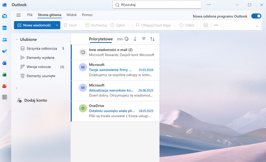
Task: Open the Ostatnio usunięto wiele plików email
Action: tap(115, 111)
